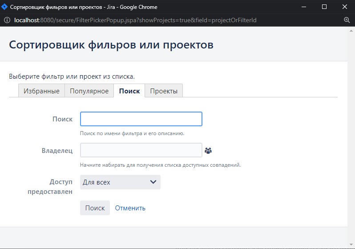The height and width of the screenshot is (249, 355).
Task: Focus the Владелец input field
Action: click(141, 150)
